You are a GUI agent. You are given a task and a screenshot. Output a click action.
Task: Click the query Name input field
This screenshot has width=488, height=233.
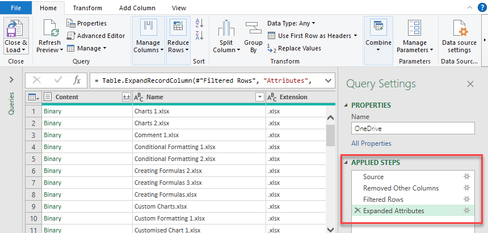(412, 129)
